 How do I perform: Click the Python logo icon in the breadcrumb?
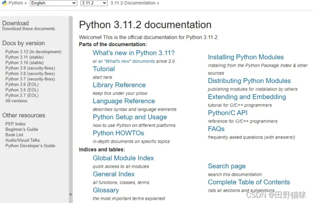click(x=4, y=3)
